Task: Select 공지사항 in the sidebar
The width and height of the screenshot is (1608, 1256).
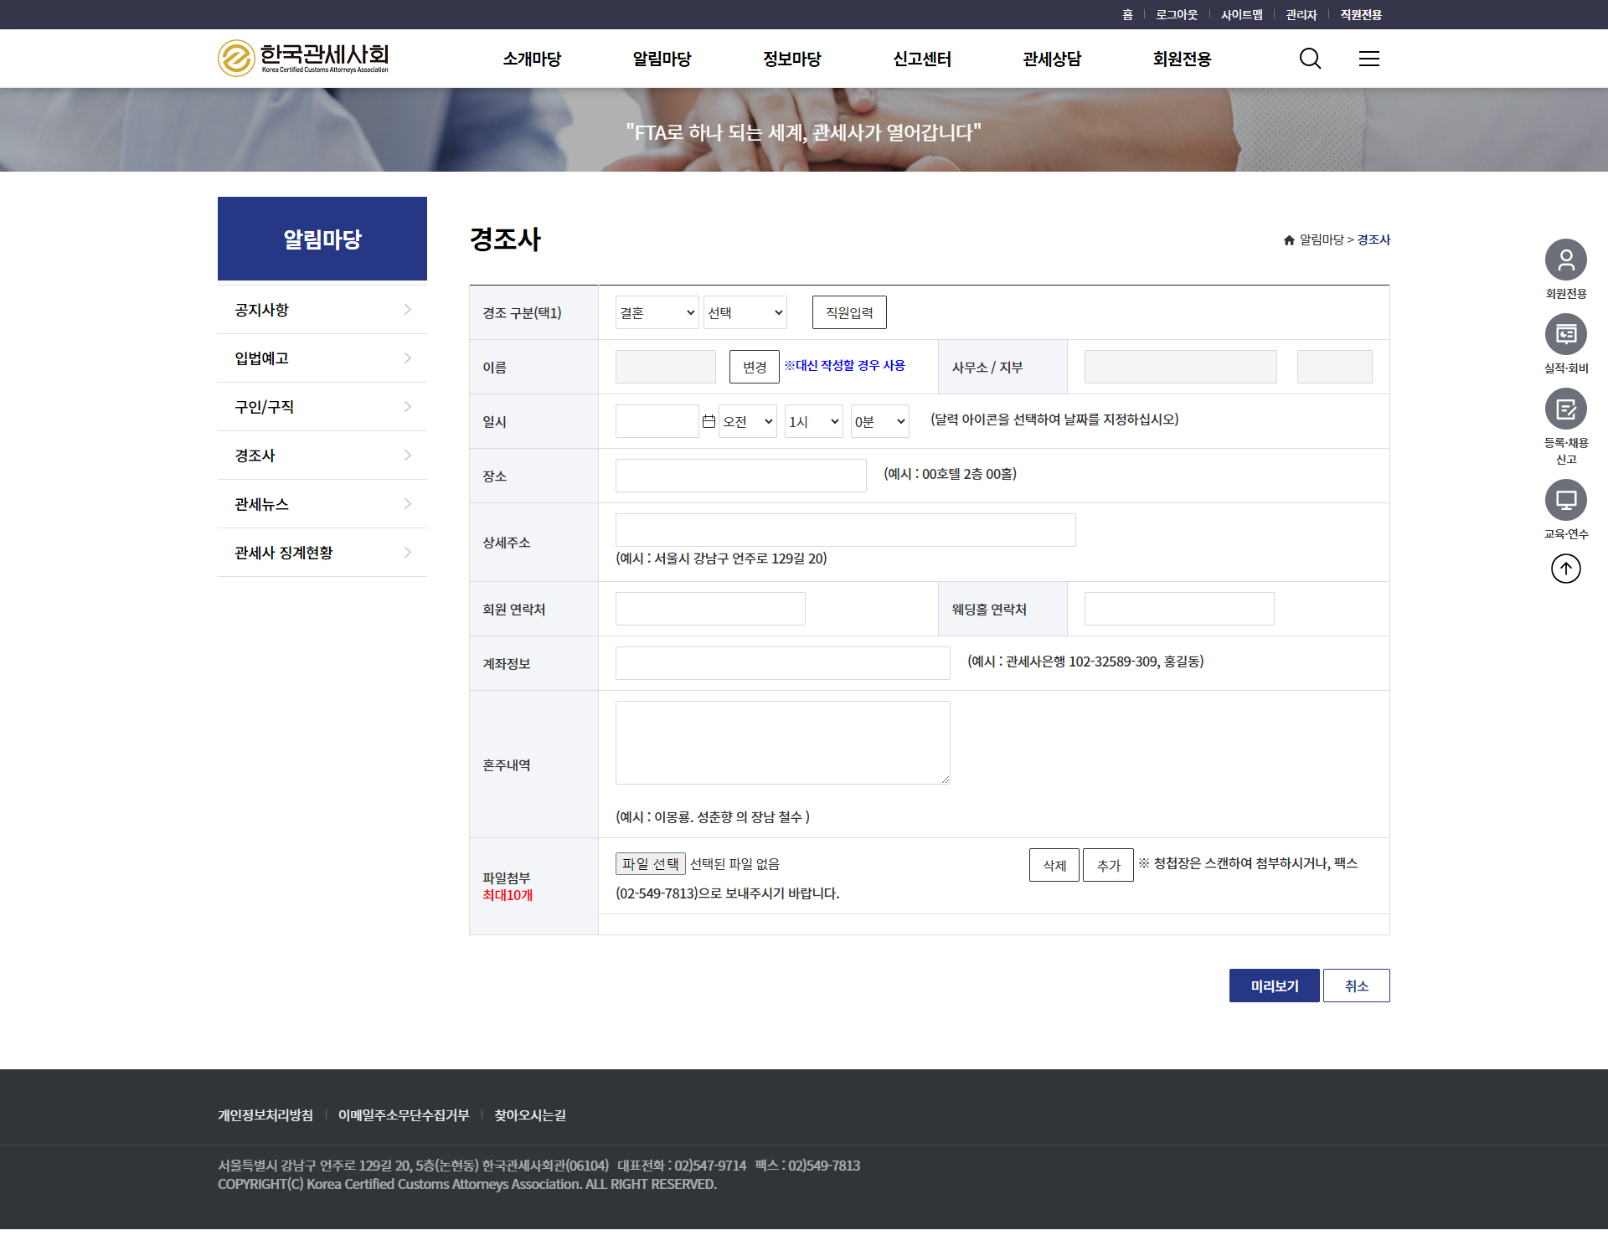Action: coord(322,310)
